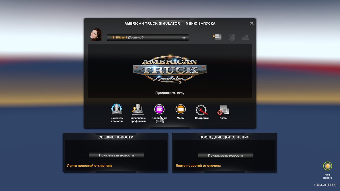340x191 pixels.
Task: Click Лента новостей отключена in Свежие новости
Action: [x=90, y=166]
